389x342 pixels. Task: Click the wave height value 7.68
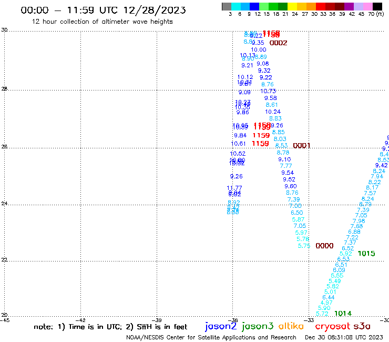point(357,226)
